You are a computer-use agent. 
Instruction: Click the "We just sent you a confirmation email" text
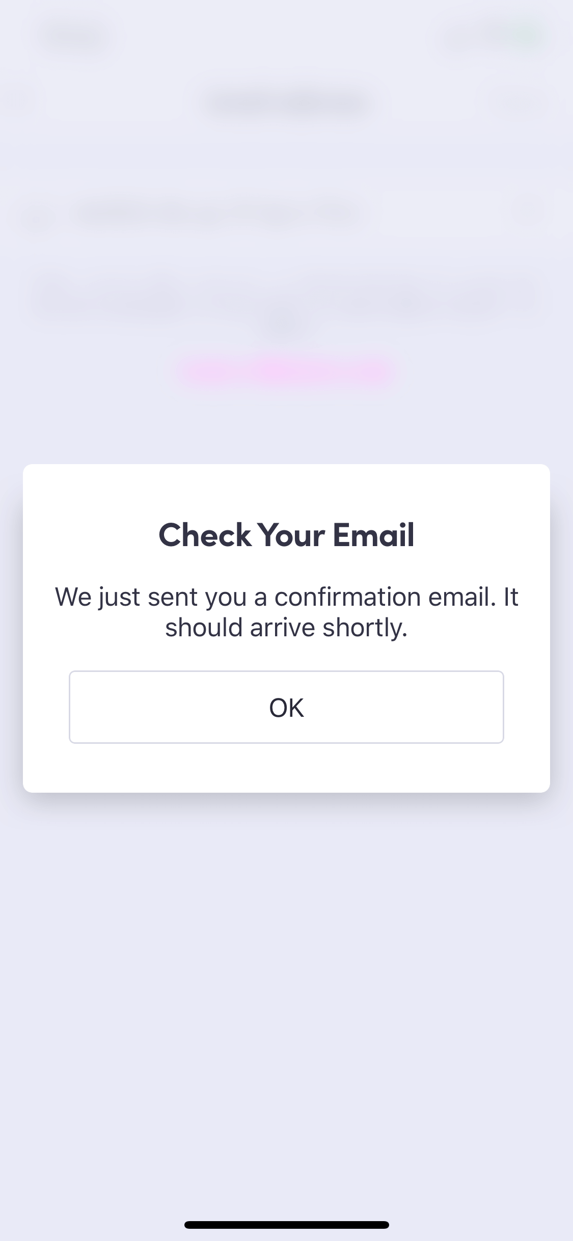pyautogui.click(x=276, y=597)
